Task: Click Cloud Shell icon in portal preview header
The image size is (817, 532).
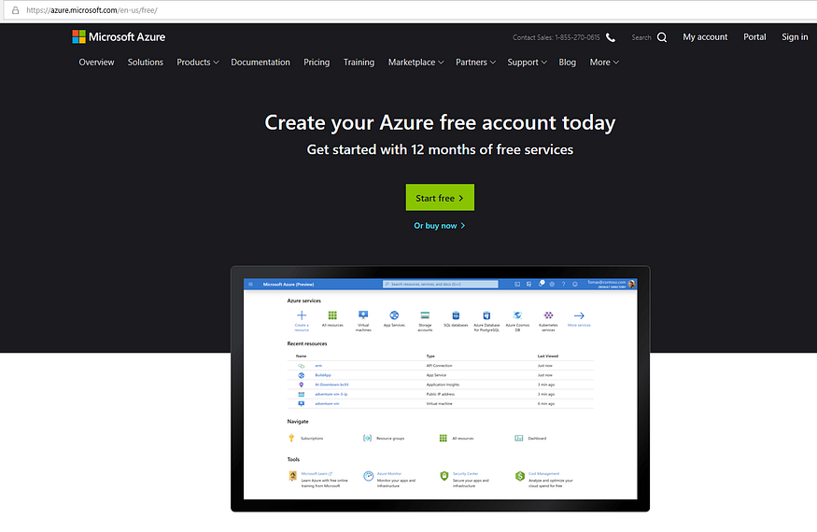Action: point(517,284)
